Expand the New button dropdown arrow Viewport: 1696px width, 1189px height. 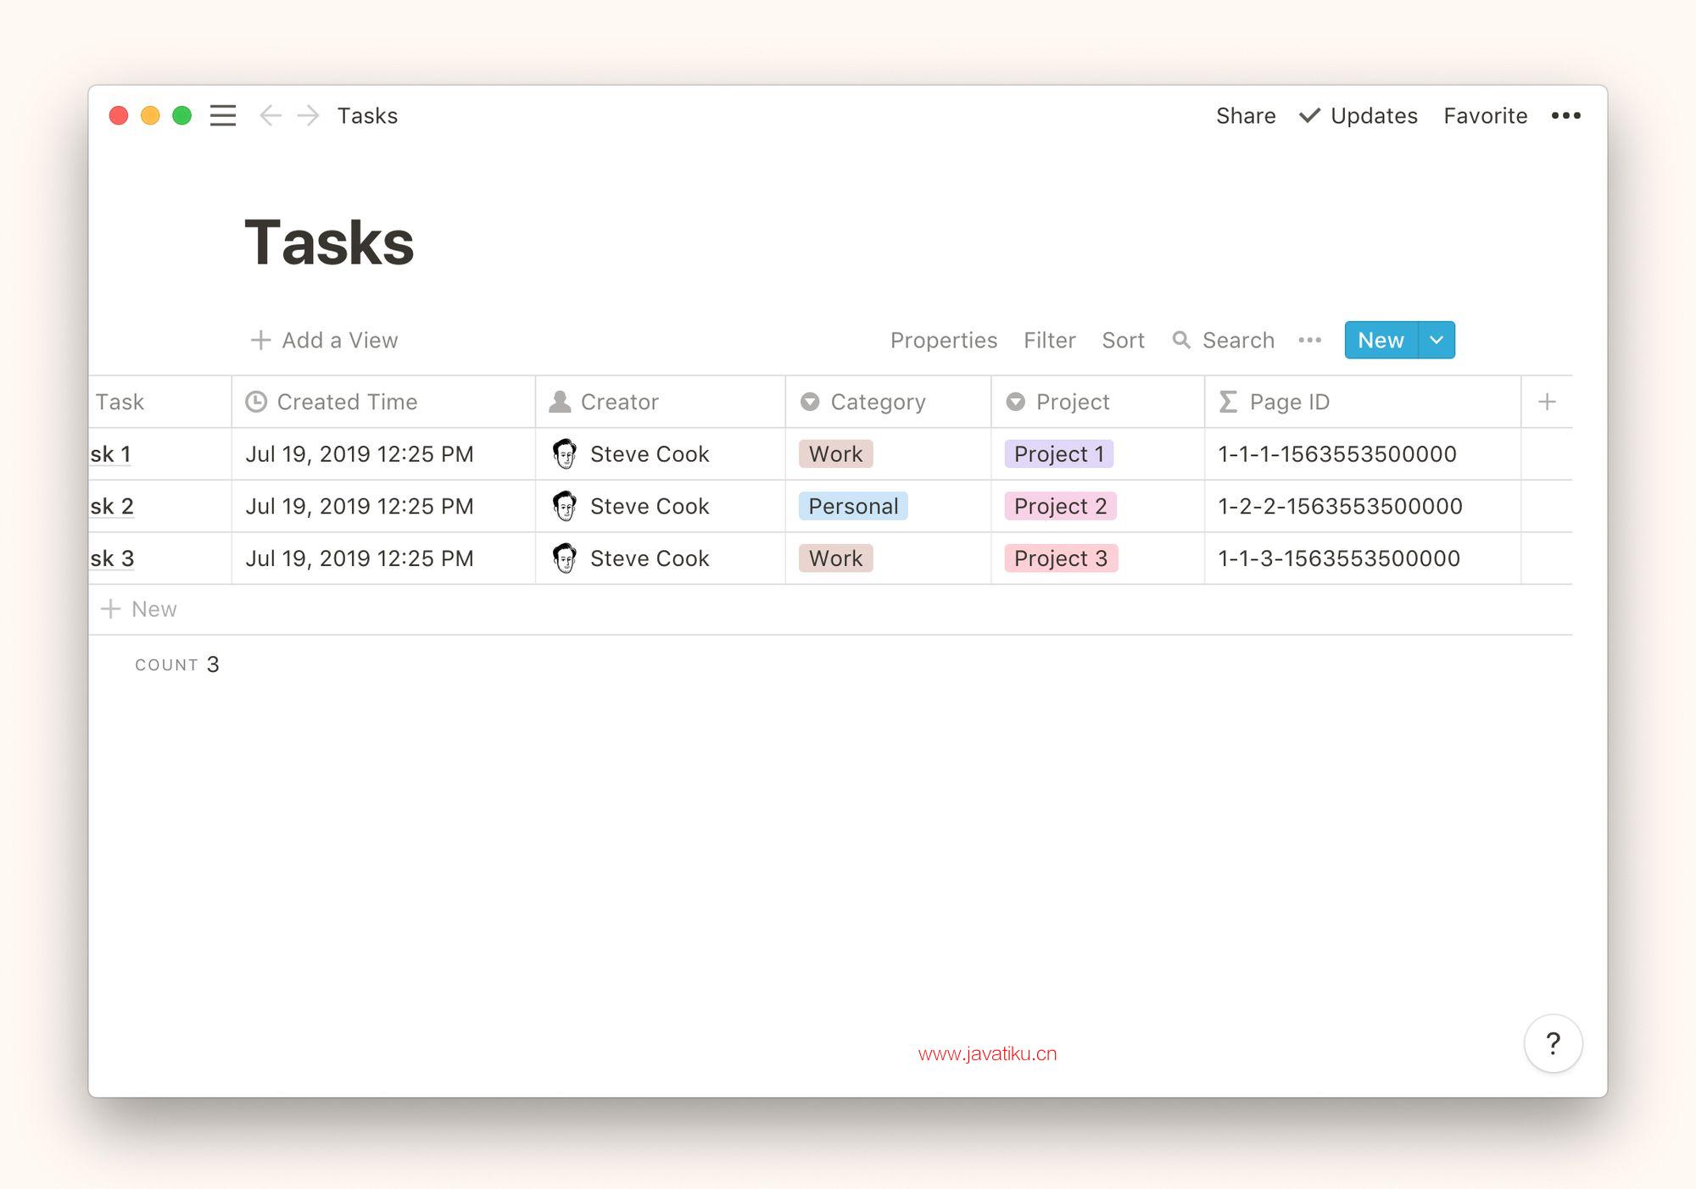coord(1436,340)
